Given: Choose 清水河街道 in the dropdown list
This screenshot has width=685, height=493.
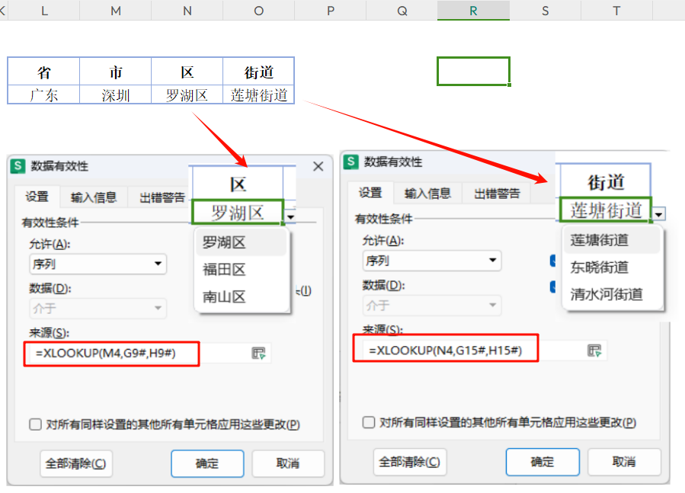Looking at the screenshot, I should coord(612,294).
